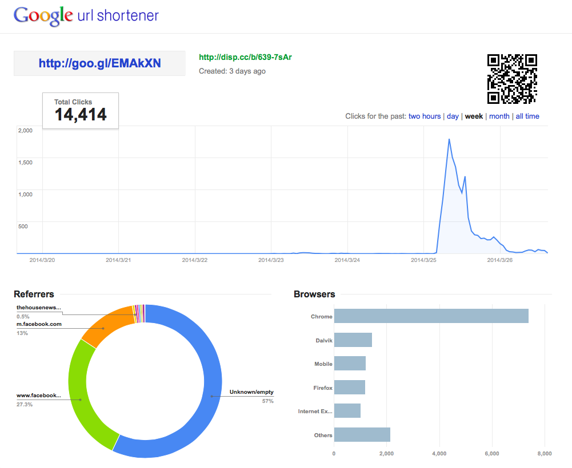Click the 2014/3/26 date axis label
The width and height of the screenshot is (572, 468).
pyautogui.click(x=500, y=260)
